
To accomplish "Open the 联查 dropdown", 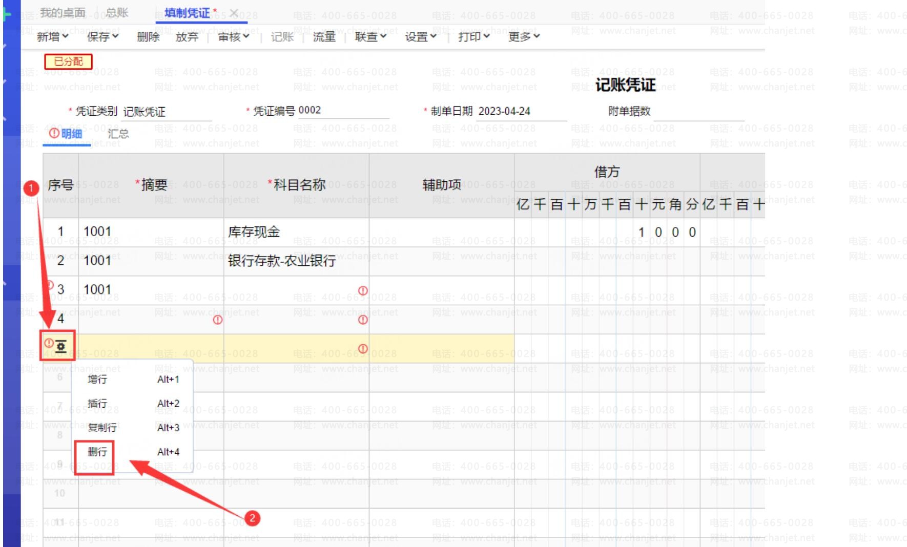I will [x=371, y=36].
